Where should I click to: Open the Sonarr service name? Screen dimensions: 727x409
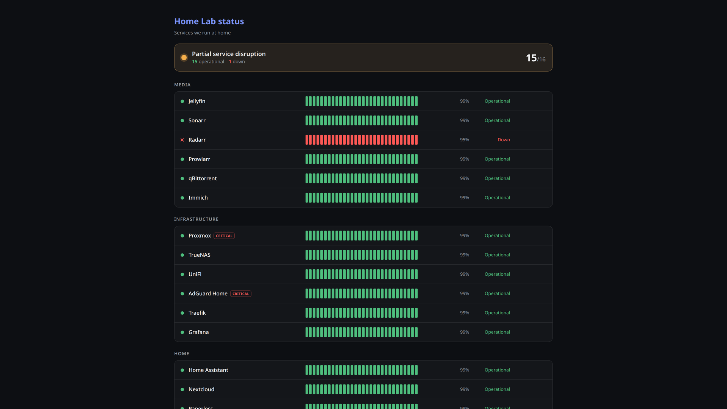pyautogui.click(x=197, y=120)
